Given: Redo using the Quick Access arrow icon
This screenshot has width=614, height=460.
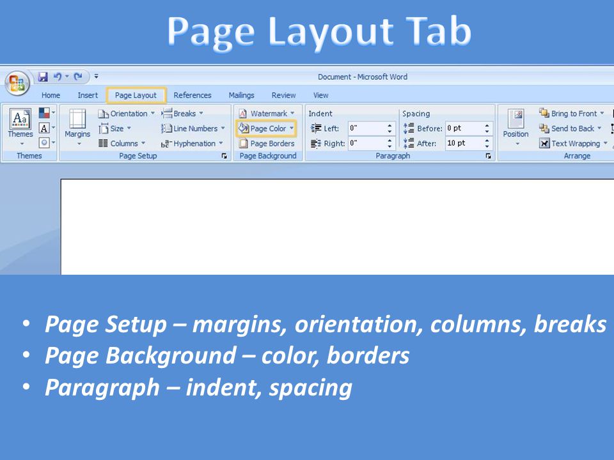Looking at the screenshot, I should point(78,77).
